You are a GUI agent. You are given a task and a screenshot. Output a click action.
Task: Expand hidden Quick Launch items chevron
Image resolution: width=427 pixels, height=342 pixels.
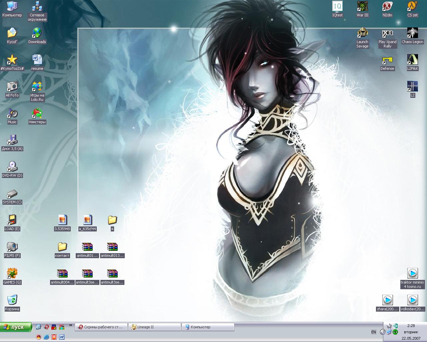click(x=71, y=325)
